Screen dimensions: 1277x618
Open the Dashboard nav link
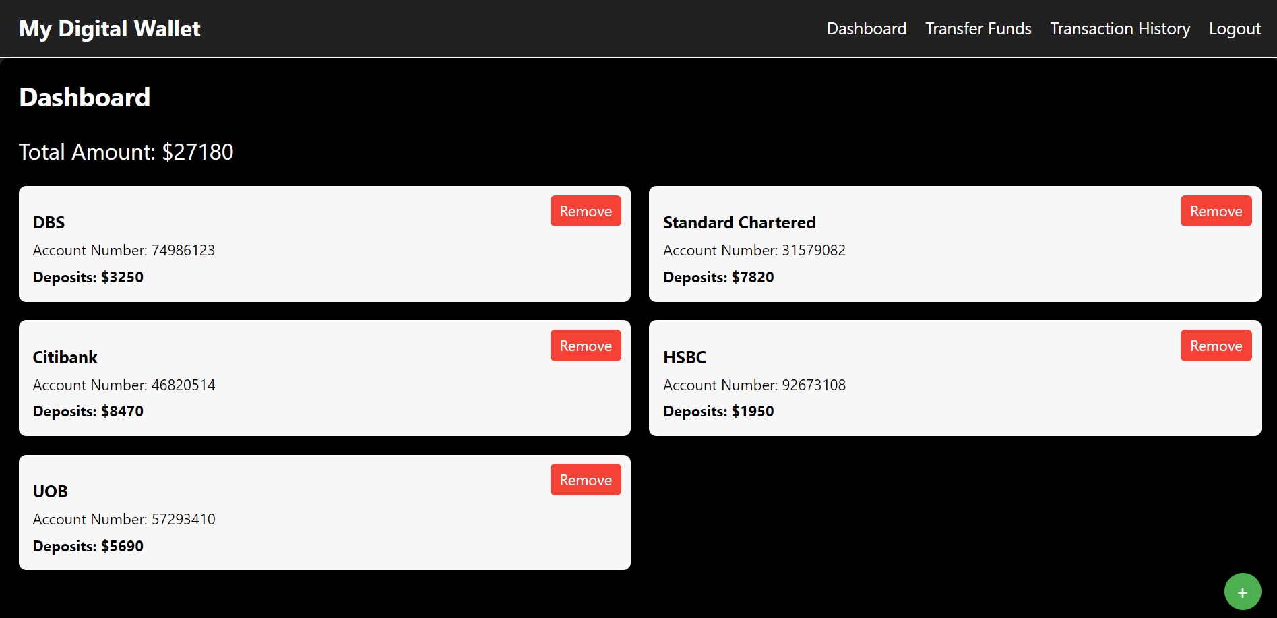(x=867, y=28)
